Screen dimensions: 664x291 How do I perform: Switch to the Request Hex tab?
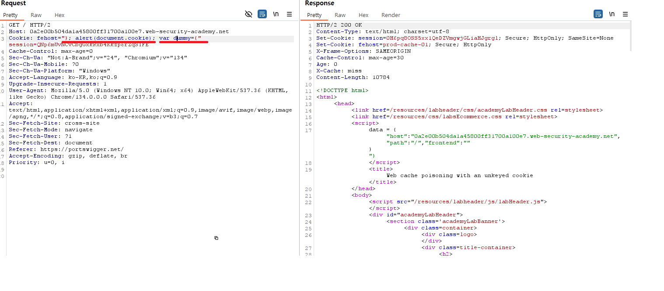[x=59, y=15]
